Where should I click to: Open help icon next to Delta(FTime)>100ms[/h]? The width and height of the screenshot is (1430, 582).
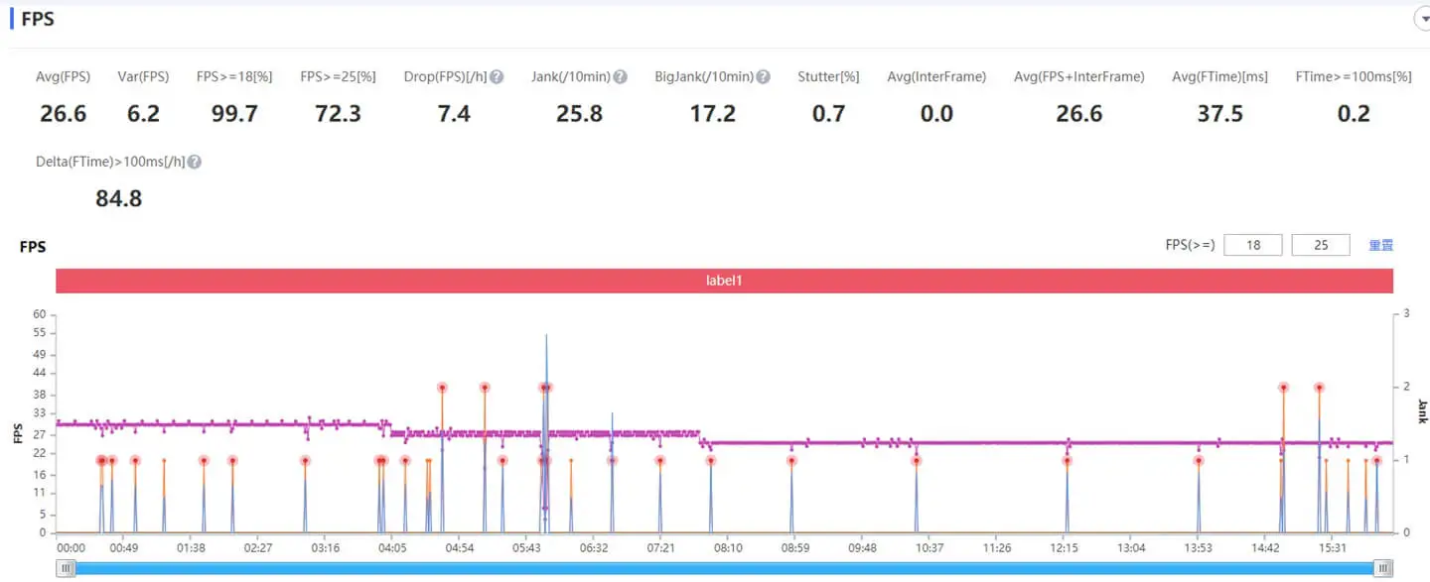[x=195, y=162]
